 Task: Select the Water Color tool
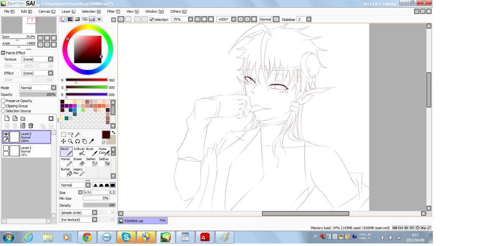click(x=104, y=152)
